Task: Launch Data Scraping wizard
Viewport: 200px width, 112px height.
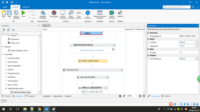Action: click(71, 13)
